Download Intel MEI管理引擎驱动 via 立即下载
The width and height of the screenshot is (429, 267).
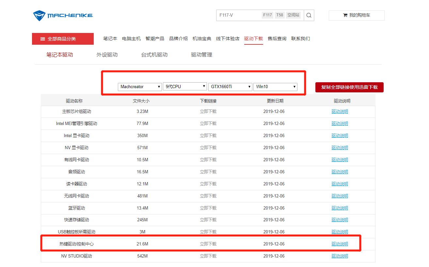[208, 123]
